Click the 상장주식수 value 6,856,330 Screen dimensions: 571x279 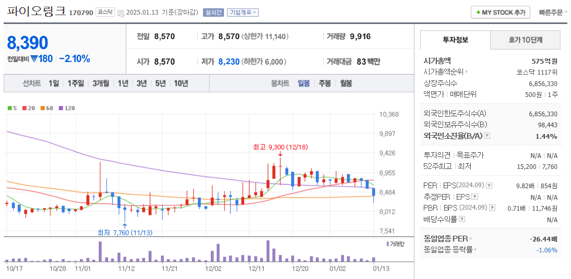point(543,83)
